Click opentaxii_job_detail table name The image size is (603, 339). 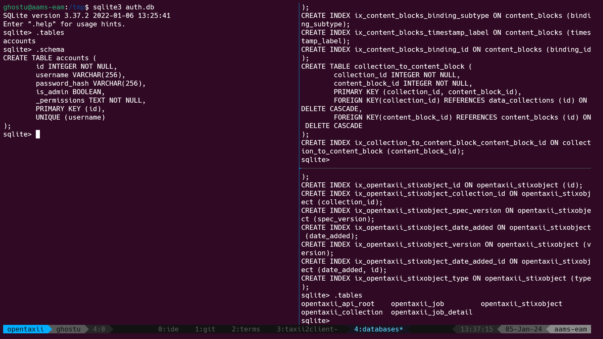432,312
